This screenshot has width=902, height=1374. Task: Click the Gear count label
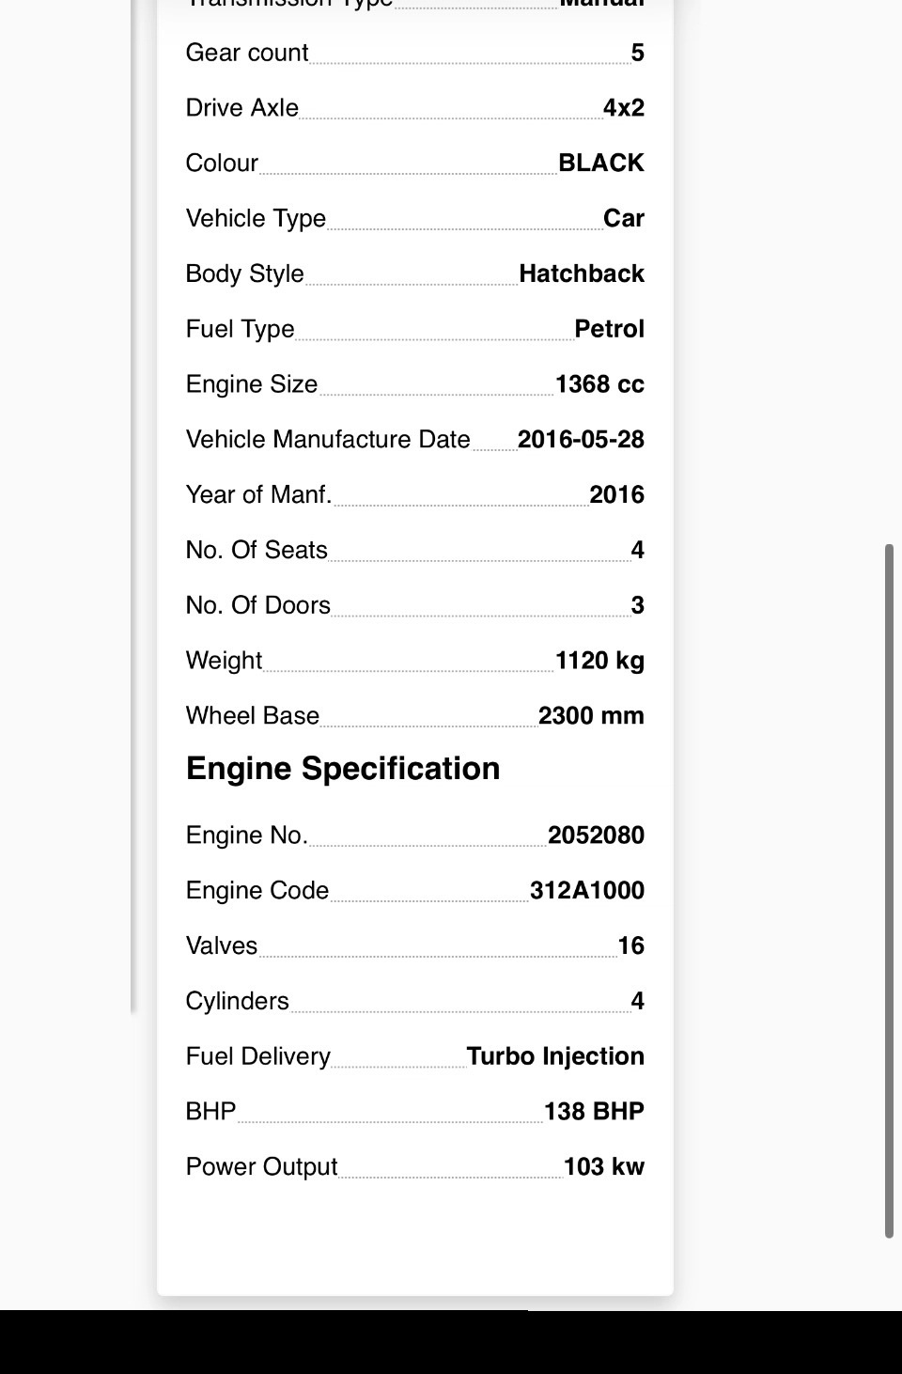pos(247,53)
